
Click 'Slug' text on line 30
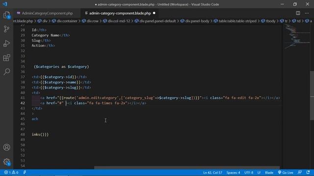(x=36, y=41)
